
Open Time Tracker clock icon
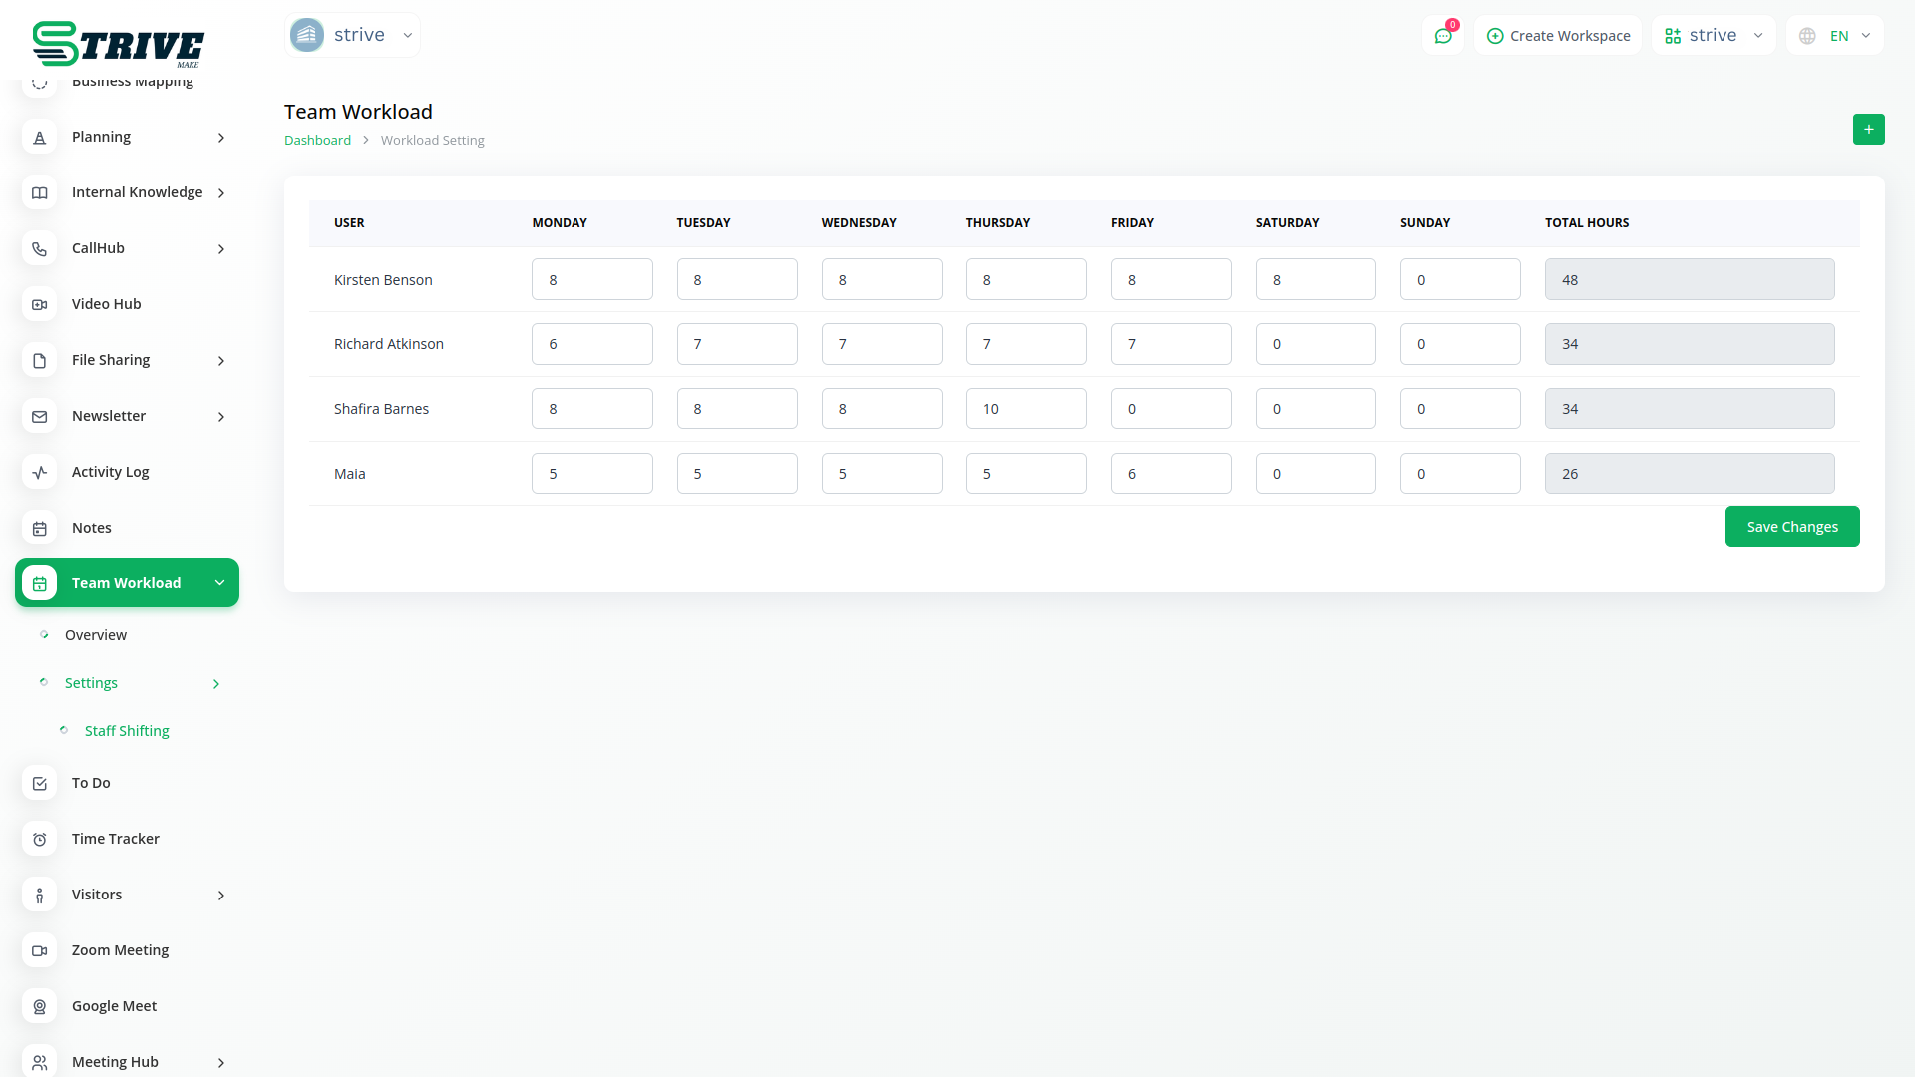[x=40, y=839]
